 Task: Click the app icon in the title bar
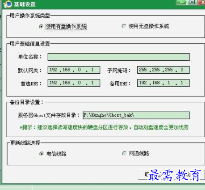(x=7, y=4)
